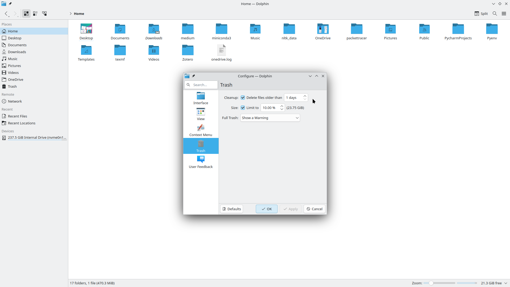Open the hamburger menu

[504, 14]
